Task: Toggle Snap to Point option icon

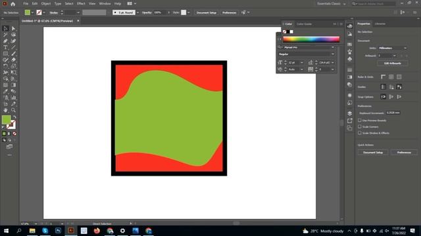Action: tap(383, 97)
